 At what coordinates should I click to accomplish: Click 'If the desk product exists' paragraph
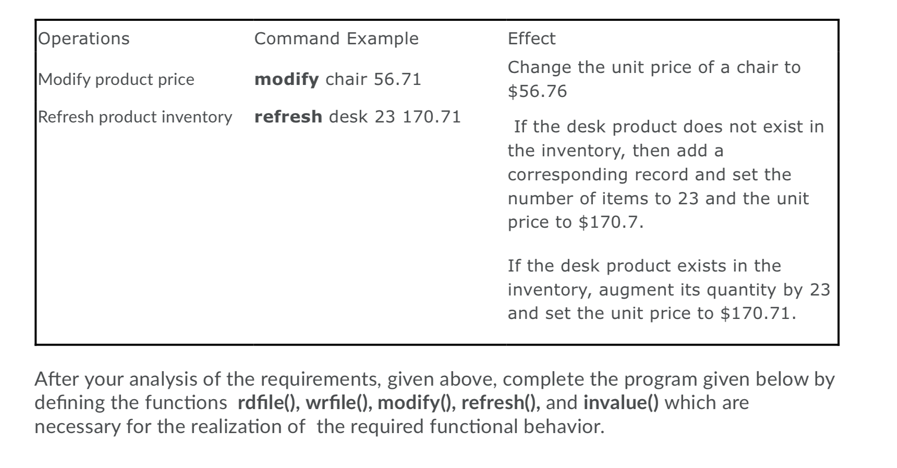point(669,290)
